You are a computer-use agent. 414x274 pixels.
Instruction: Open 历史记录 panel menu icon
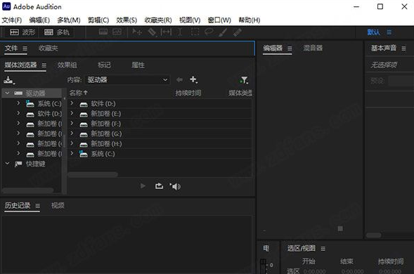[x=38, y=206]
